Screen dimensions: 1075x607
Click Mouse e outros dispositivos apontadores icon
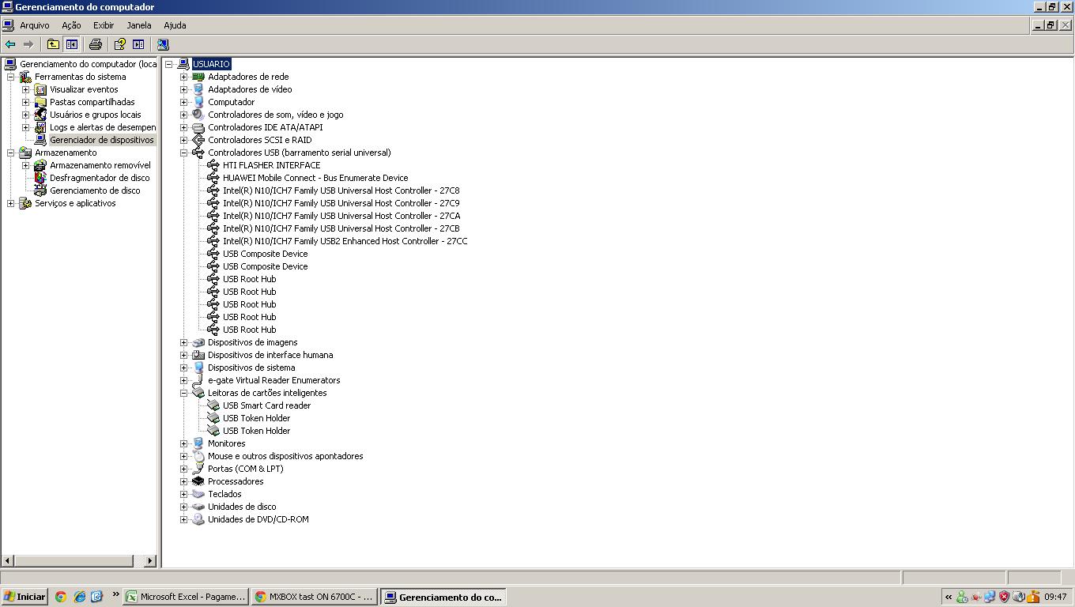198,456
